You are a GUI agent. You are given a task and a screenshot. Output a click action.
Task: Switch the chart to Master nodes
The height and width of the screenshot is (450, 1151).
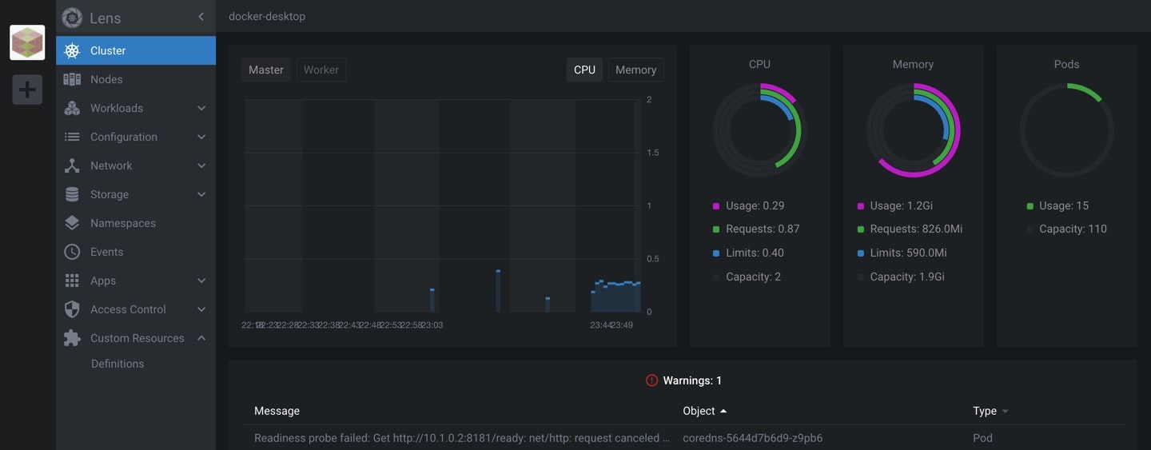tap(266, 70)
